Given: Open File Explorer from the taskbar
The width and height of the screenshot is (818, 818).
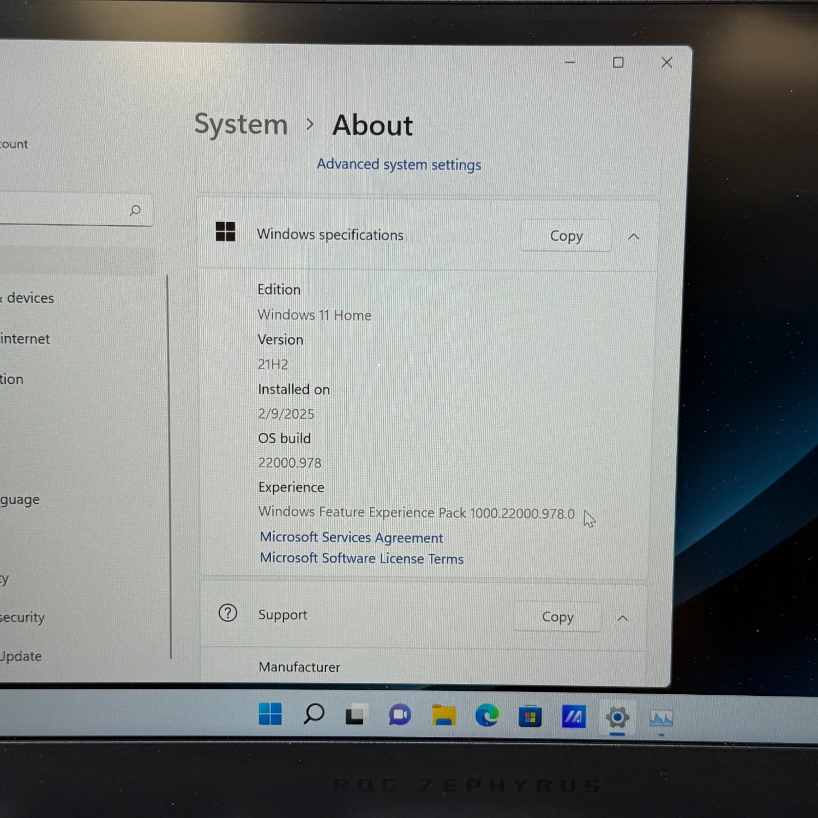Looking at the screenshot, I should tap(444, 715).
